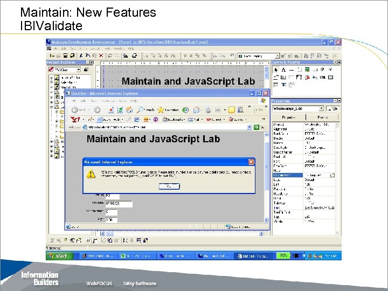Click the Back arrow in Internet Explorer
Viewport: 388px width, 291px height.
click(x=74, y=110)
